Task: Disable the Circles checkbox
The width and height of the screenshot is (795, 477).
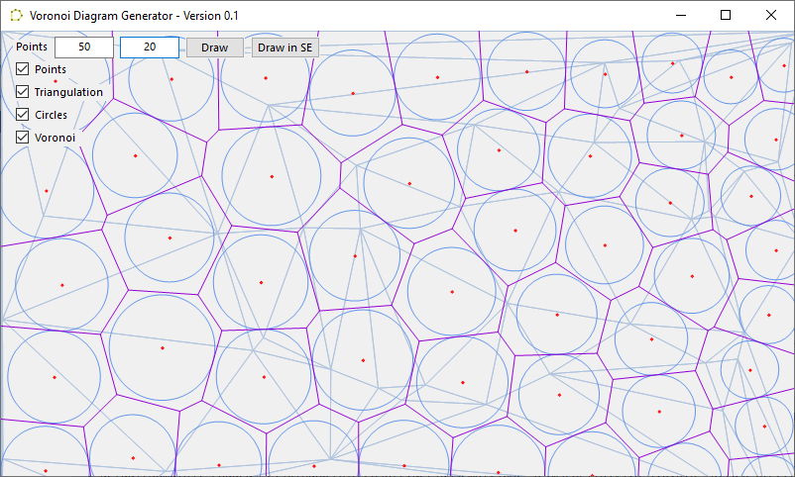Action: pyautogui.click(x=23, y=115)
